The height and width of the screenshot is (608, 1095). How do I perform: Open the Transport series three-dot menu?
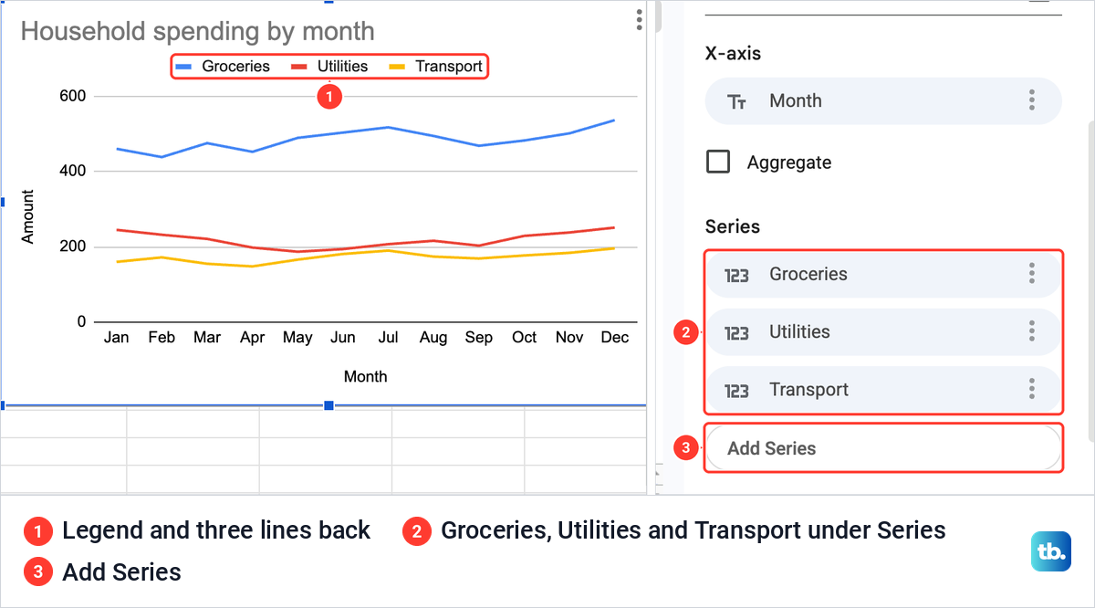pos(1032,390)
